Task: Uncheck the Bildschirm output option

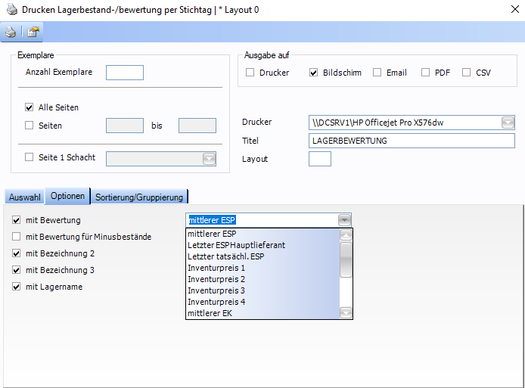Action: [x=314, y=73]
